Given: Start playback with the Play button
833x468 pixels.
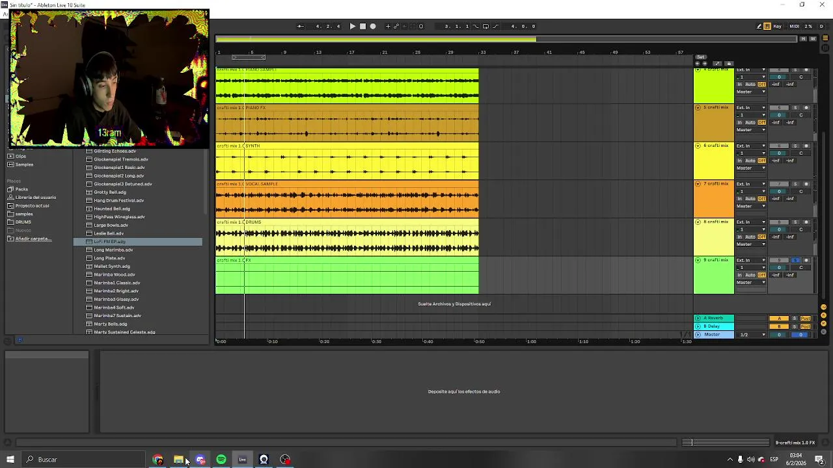Looking at the screenshot, I should pos(352,26).
